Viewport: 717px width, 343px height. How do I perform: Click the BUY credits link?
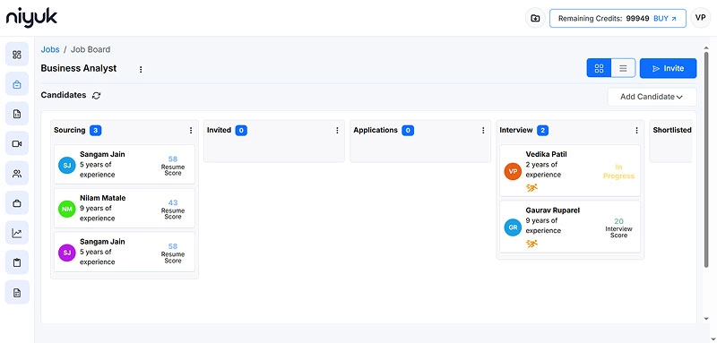click(665, 19)
